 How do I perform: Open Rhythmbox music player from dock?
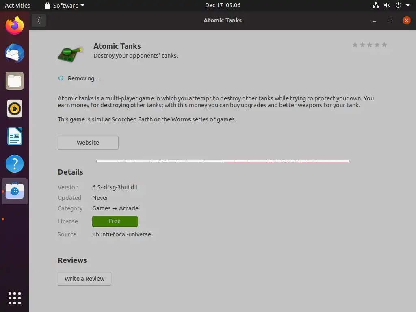coord(15,108)
